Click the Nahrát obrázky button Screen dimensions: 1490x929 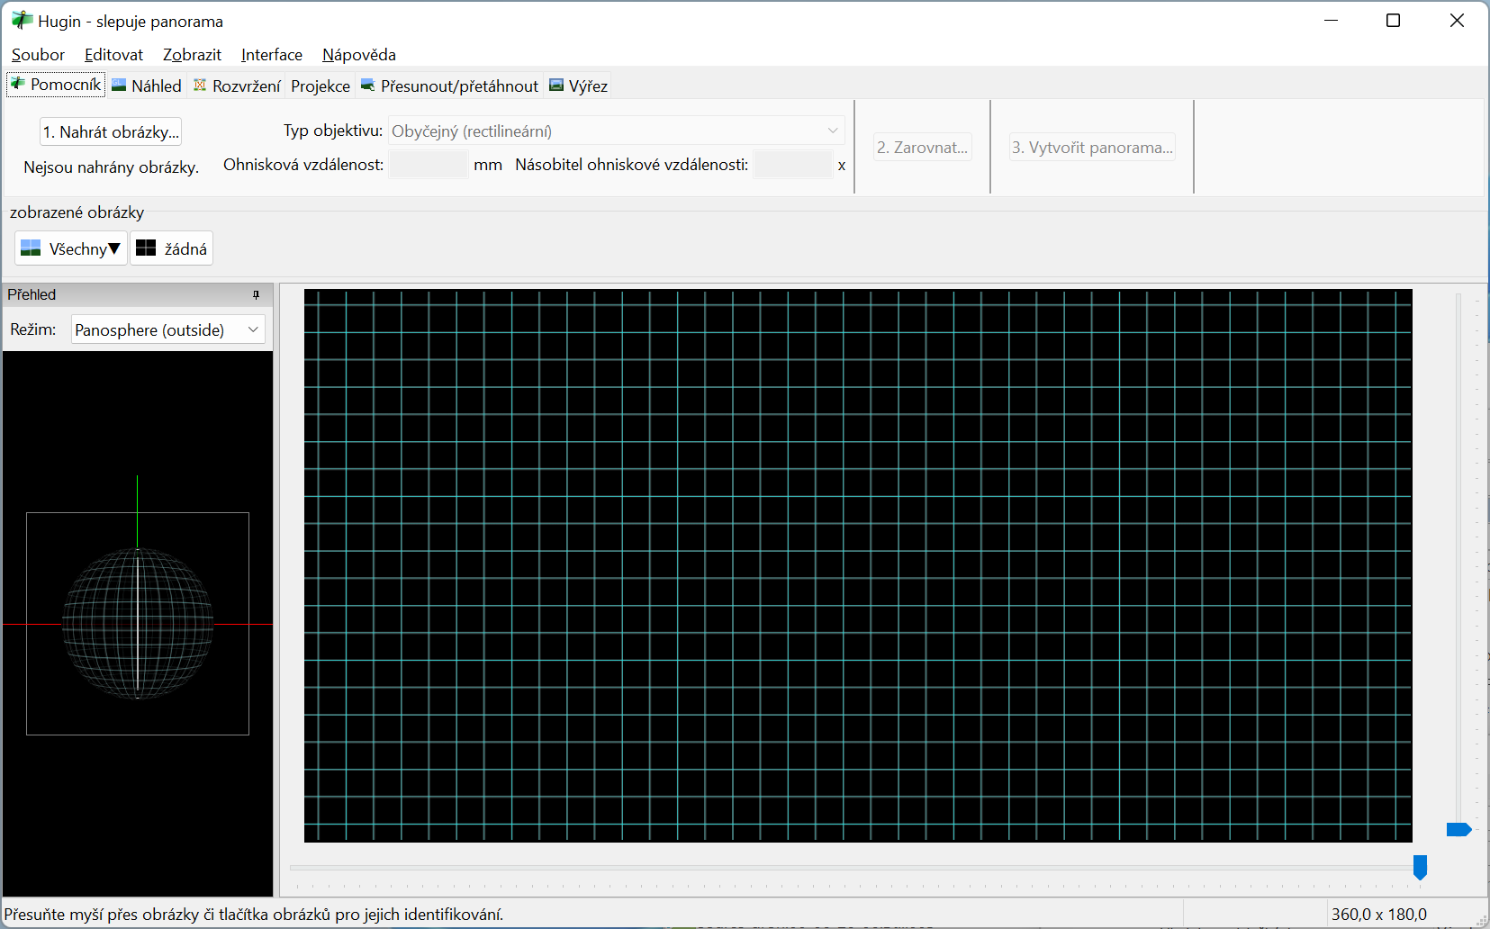click(111, 132)
